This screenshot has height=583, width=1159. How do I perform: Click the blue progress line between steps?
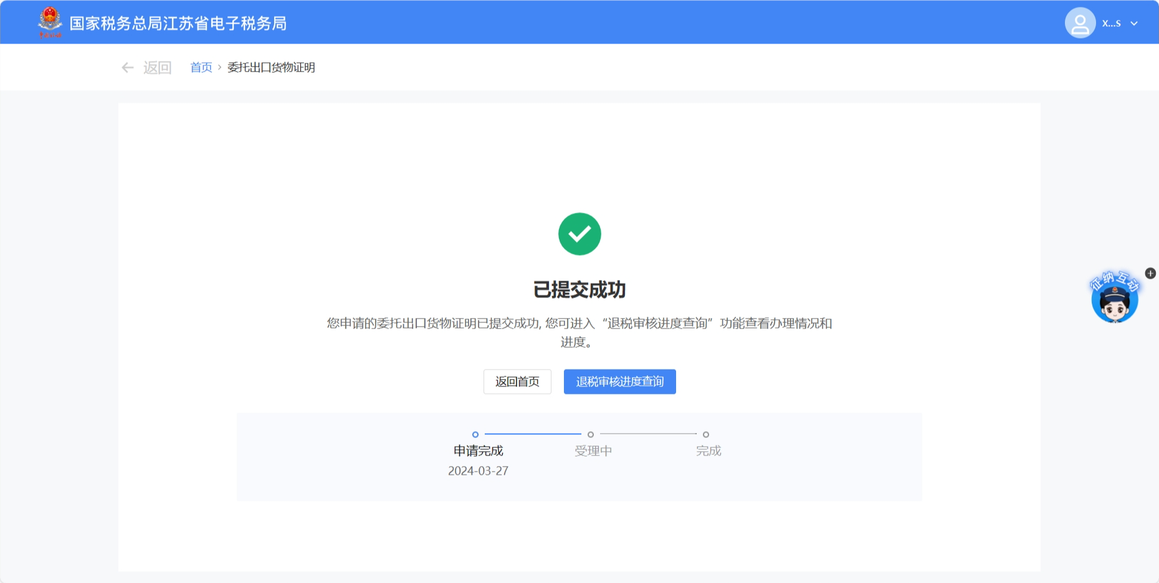click(x=533, y=434)
